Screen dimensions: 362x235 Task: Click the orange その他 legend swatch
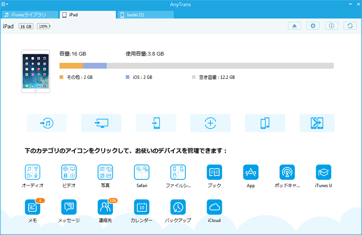(61, 77)
